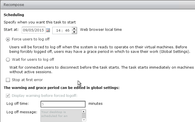Click the minutes value 46
Viewport: 195px width, 122px height.
(x=67, y=30)
